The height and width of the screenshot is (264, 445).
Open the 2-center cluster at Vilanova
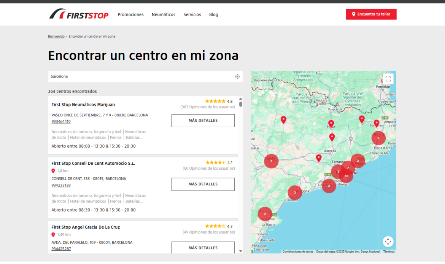tap(329, 186)
